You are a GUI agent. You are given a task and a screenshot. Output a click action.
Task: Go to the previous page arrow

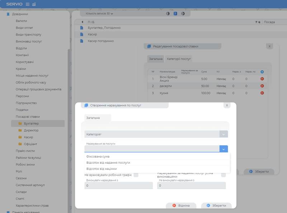pos(168,14)
